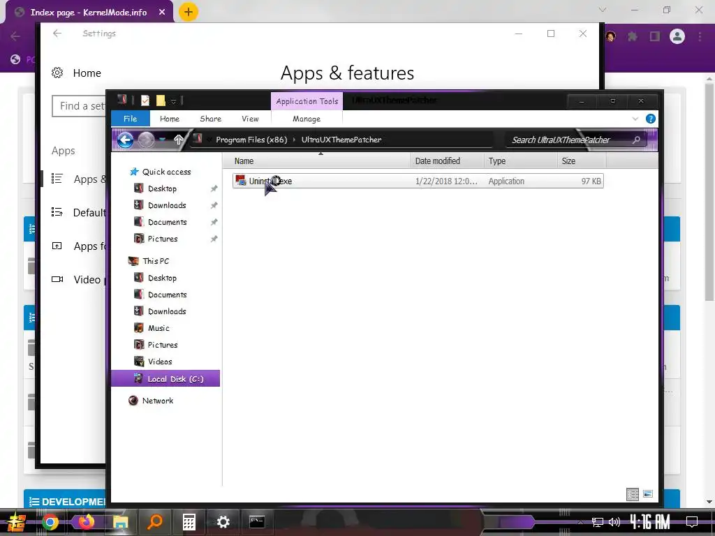
Task: Open Chrome three-dot menu
Action: click(700, 36)
